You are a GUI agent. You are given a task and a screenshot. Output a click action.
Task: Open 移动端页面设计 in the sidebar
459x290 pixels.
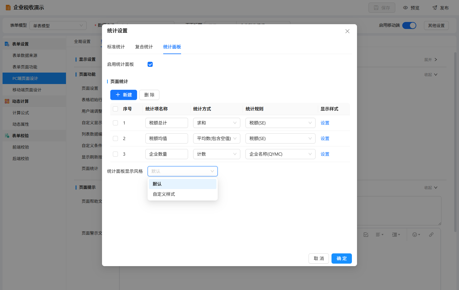[34, 90]
